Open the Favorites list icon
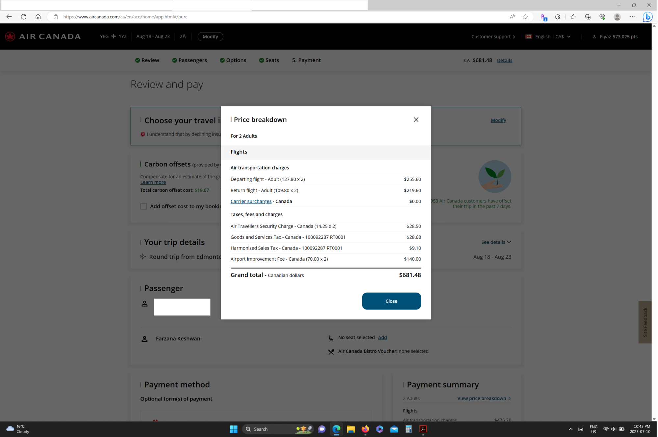Screen dimensions: 658x437 click(573, 17)
